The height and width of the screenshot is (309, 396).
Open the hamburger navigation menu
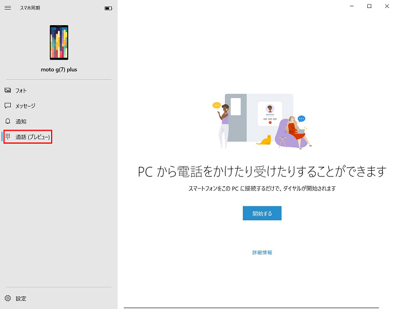coord(8,8)
